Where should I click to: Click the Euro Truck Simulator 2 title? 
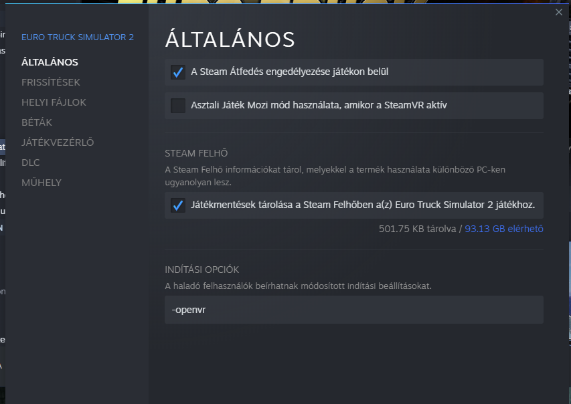[78, 37]
